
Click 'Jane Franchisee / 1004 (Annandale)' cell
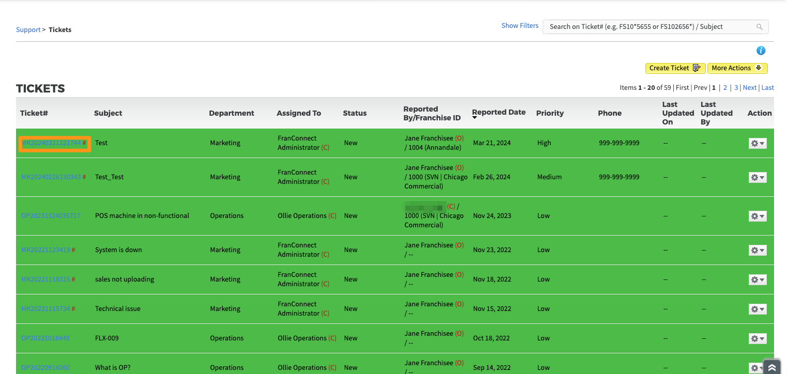434,143
